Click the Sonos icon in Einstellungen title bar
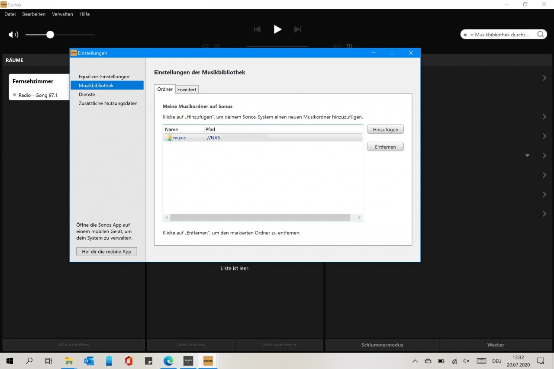Screen dimensions: 554x369 [74, 53]
